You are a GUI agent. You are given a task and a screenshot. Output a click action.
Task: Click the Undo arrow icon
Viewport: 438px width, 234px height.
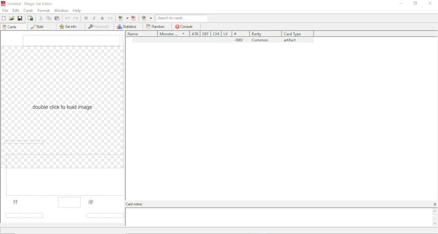point(68,18)
